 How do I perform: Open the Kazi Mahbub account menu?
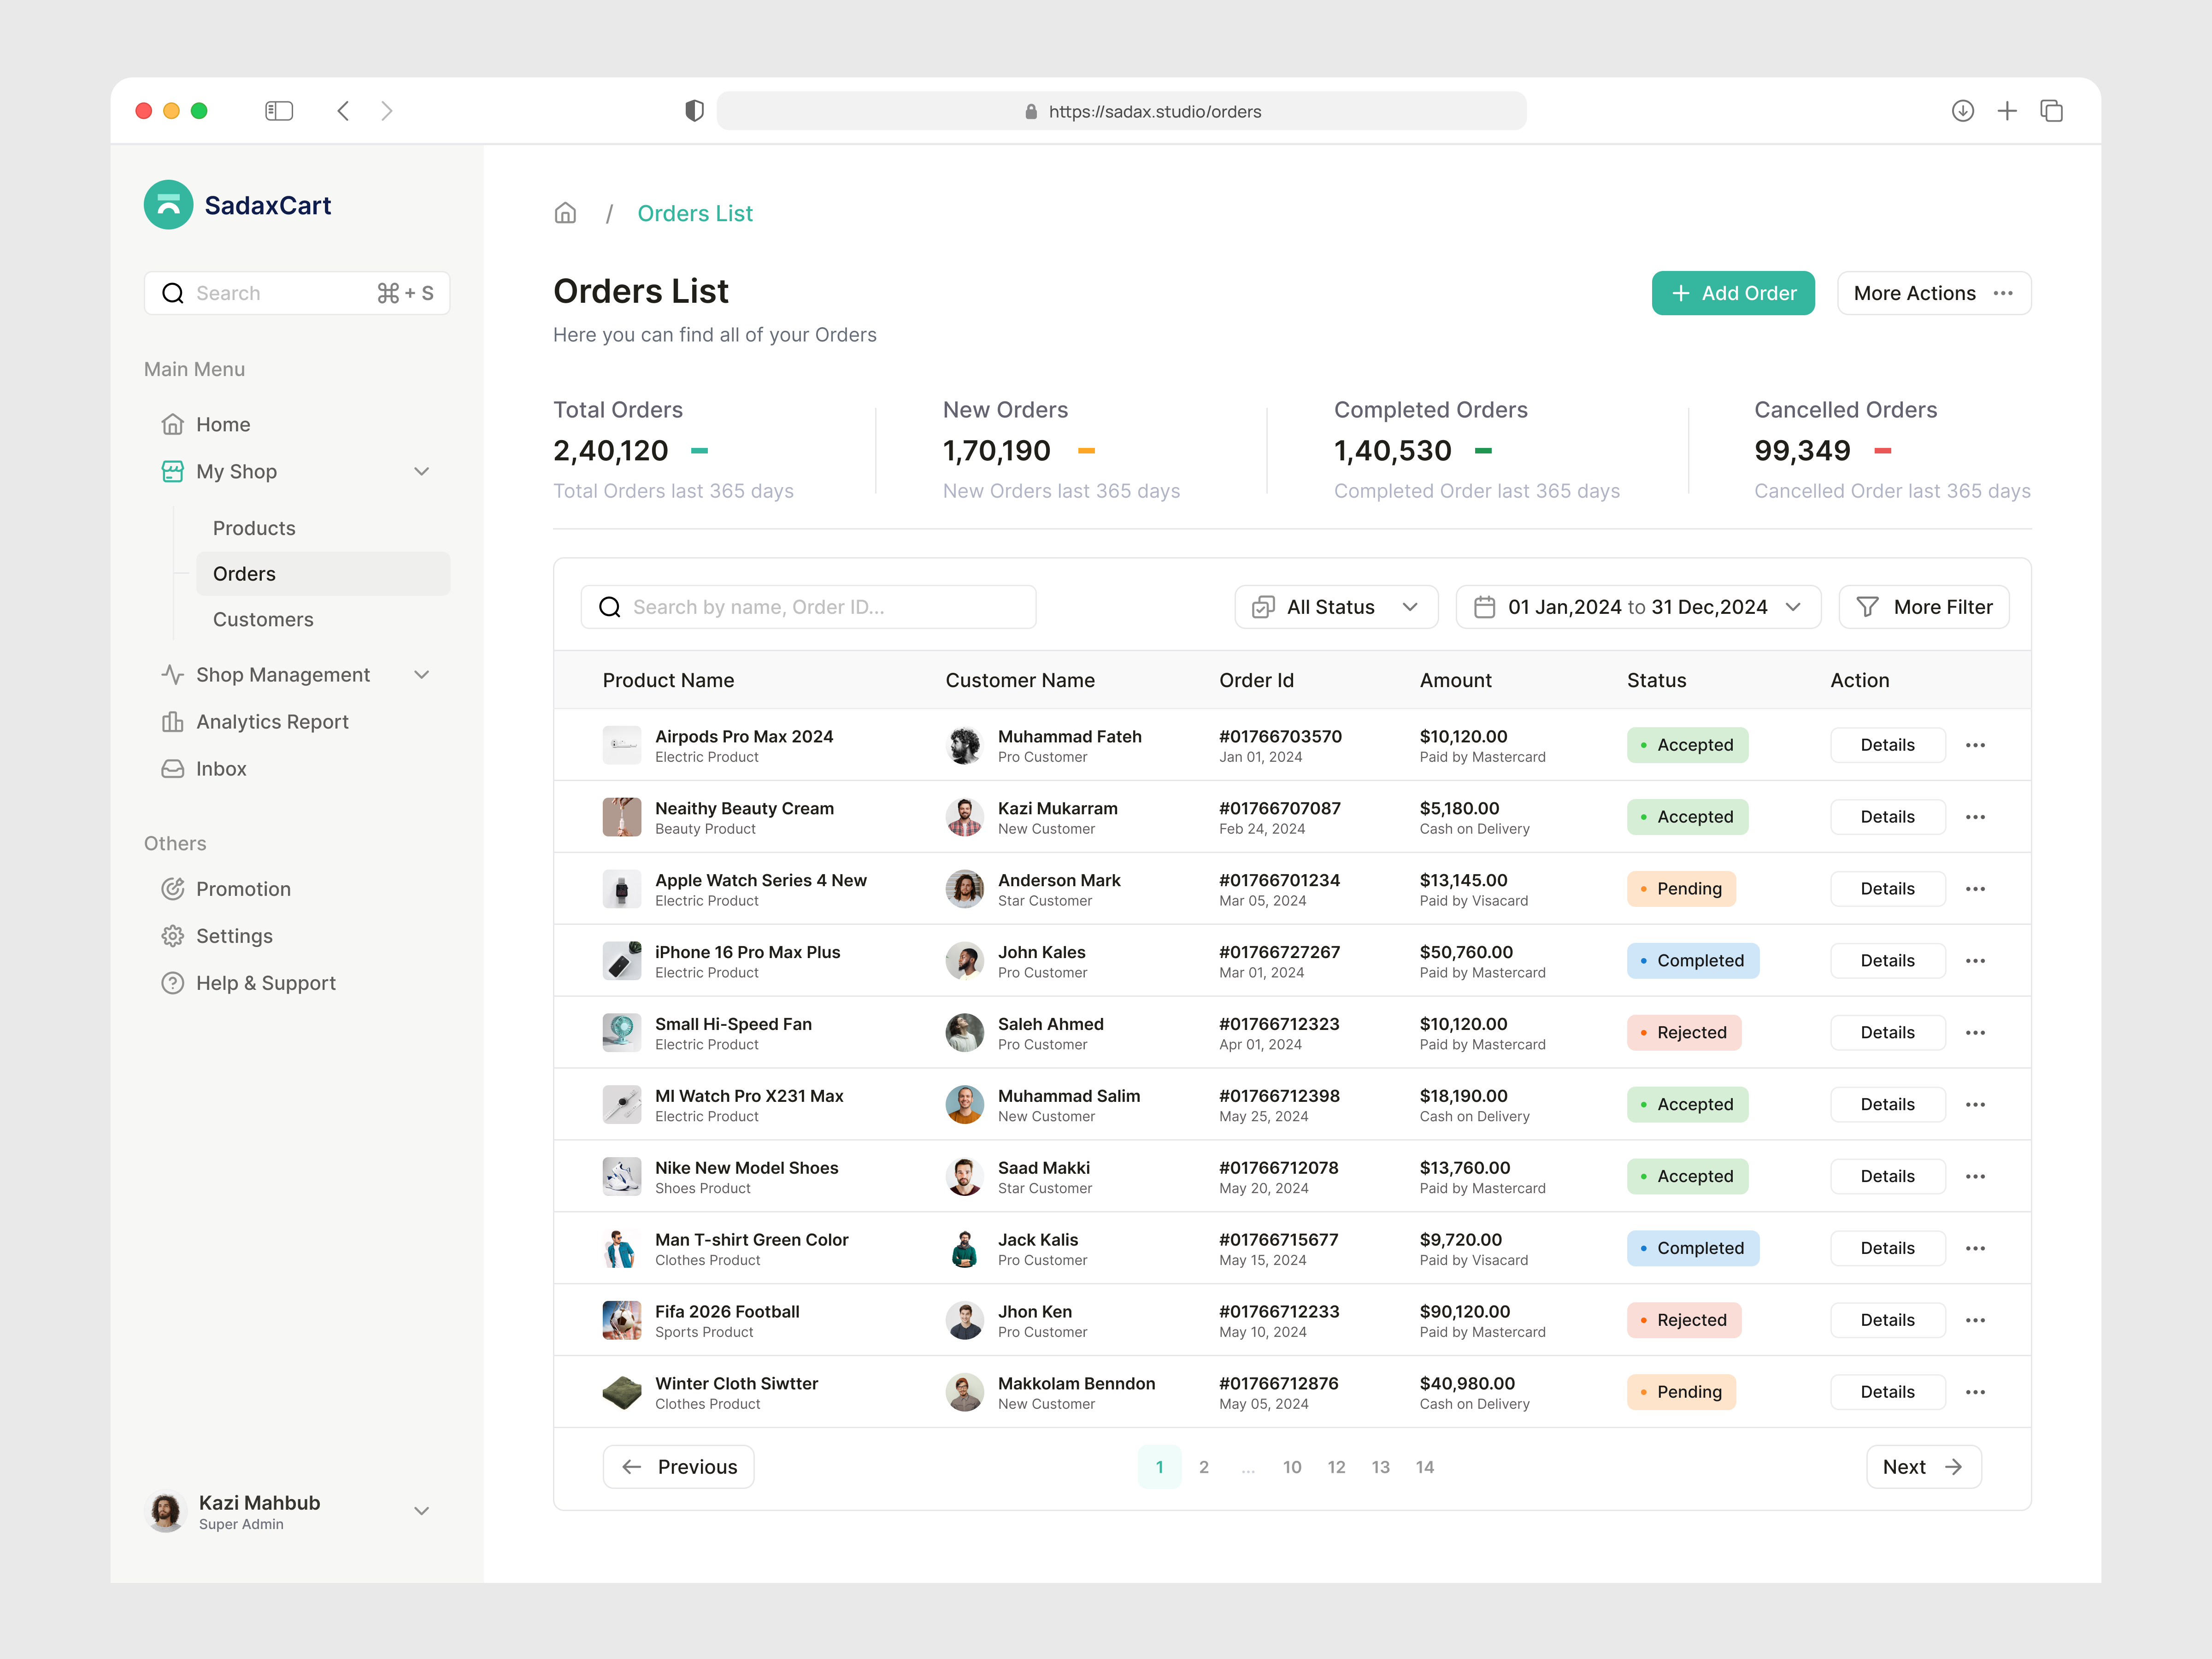pos(422,1511)
